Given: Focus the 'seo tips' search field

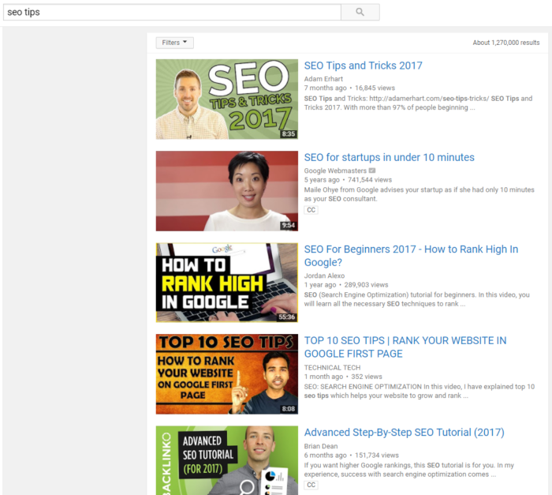Looking at the screenshot, I should pos(172,12).
